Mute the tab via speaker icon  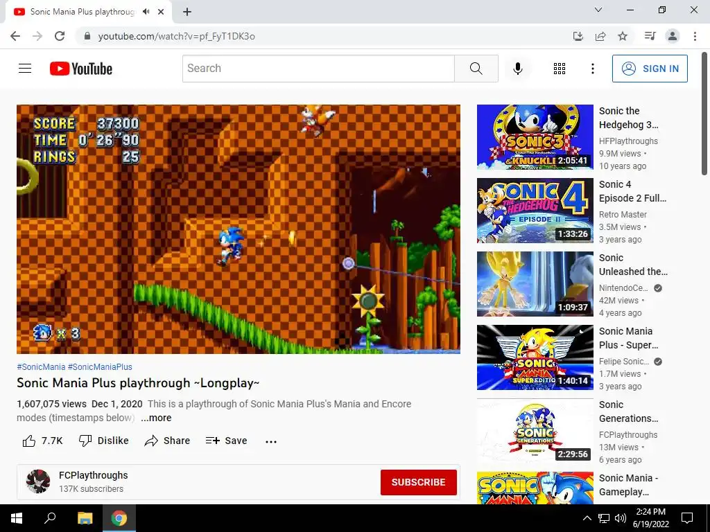tap(146, 12)
